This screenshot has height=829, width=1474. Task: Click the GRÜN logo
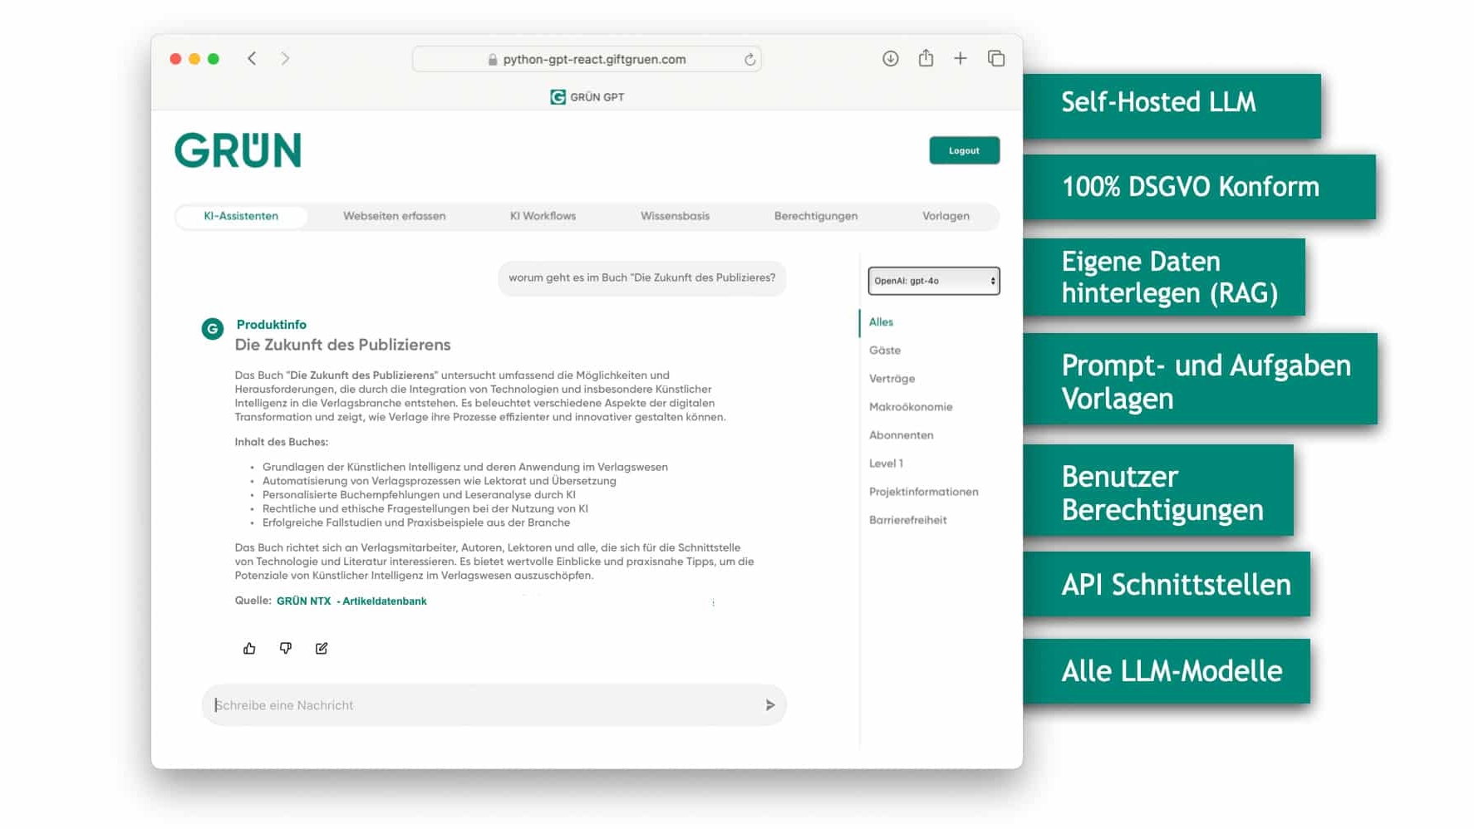coord(238,150)
